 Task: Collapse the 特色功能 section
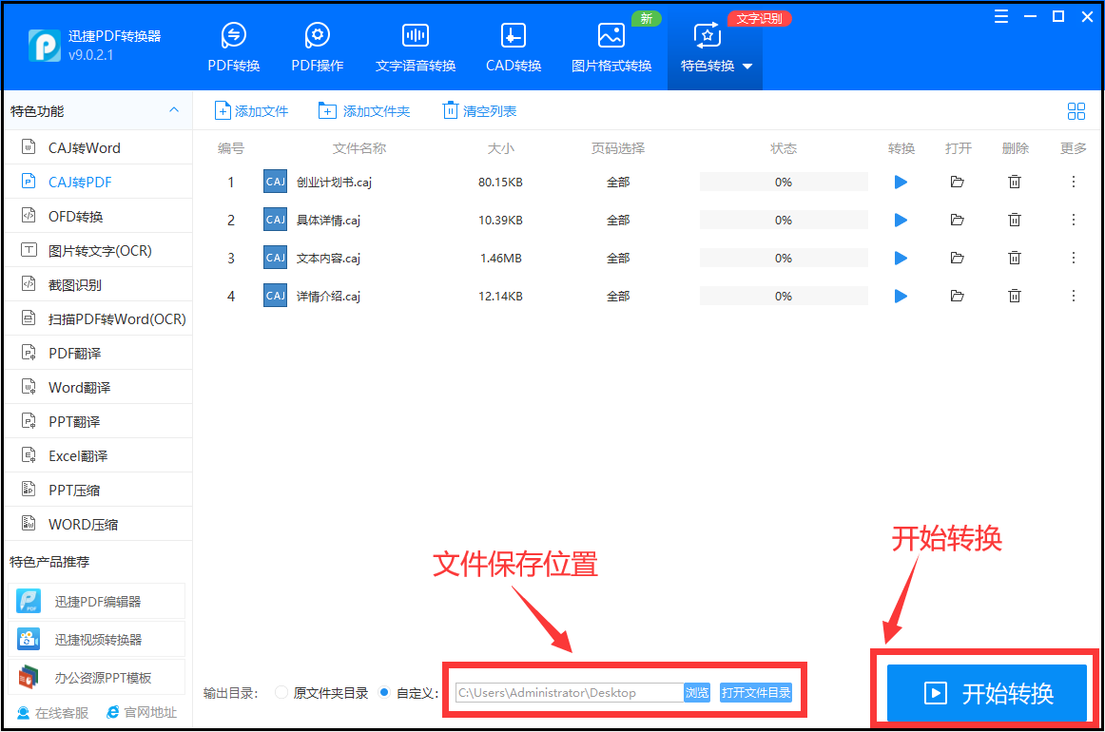[174, 110]
